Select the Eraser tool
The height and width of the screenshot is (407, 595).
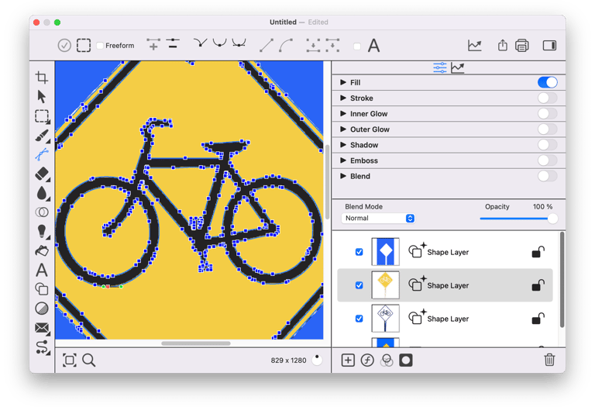[x=42, y=174]
